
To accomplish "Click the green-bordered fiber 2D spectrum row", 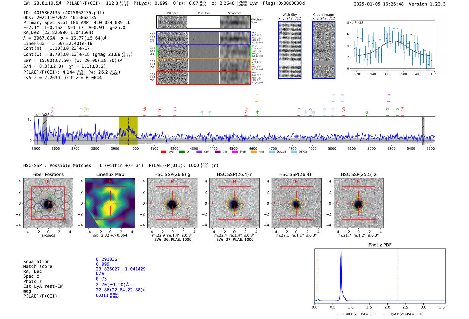I will click(203, 52).
